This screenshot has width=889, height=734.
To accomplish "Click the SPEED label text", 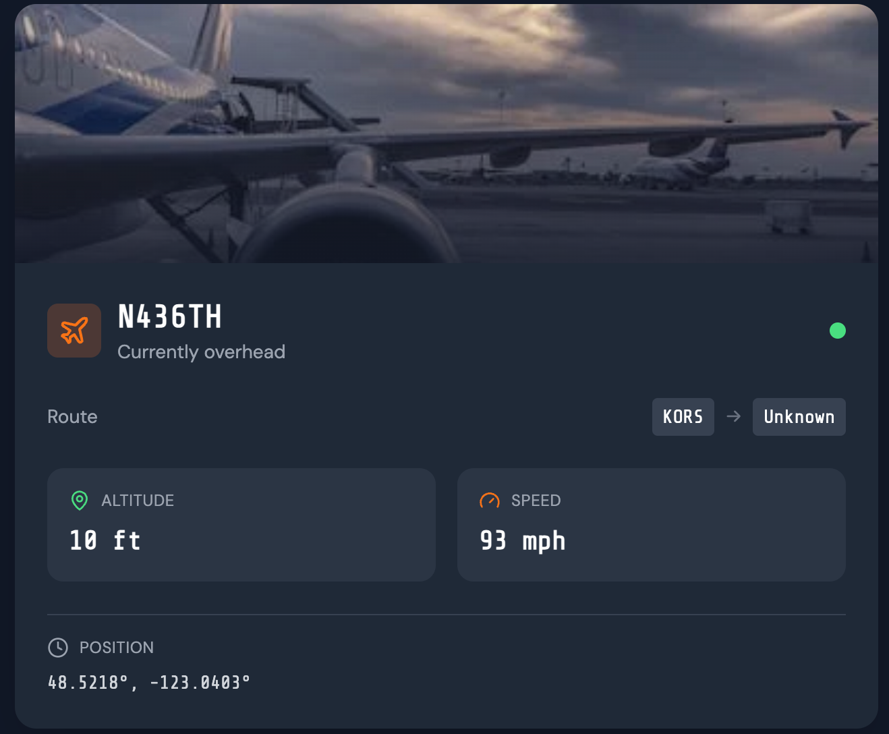I will click(x=536, y=501).
